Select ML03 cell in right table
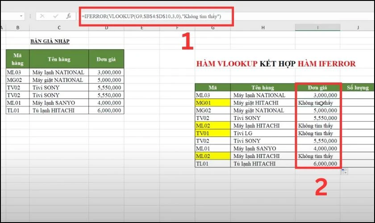375x223 pixels. 213,95
